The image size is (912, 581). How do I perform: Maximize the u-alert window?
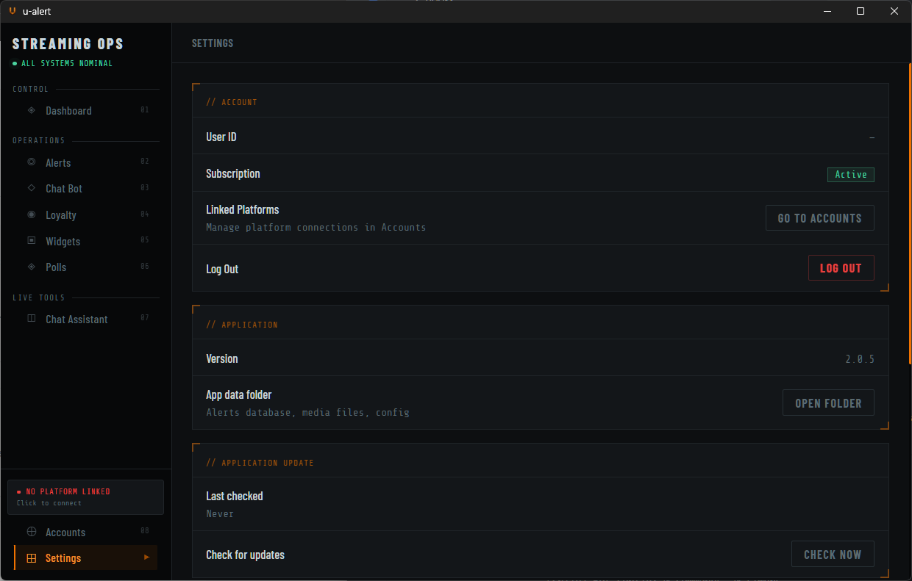point(861,11)
